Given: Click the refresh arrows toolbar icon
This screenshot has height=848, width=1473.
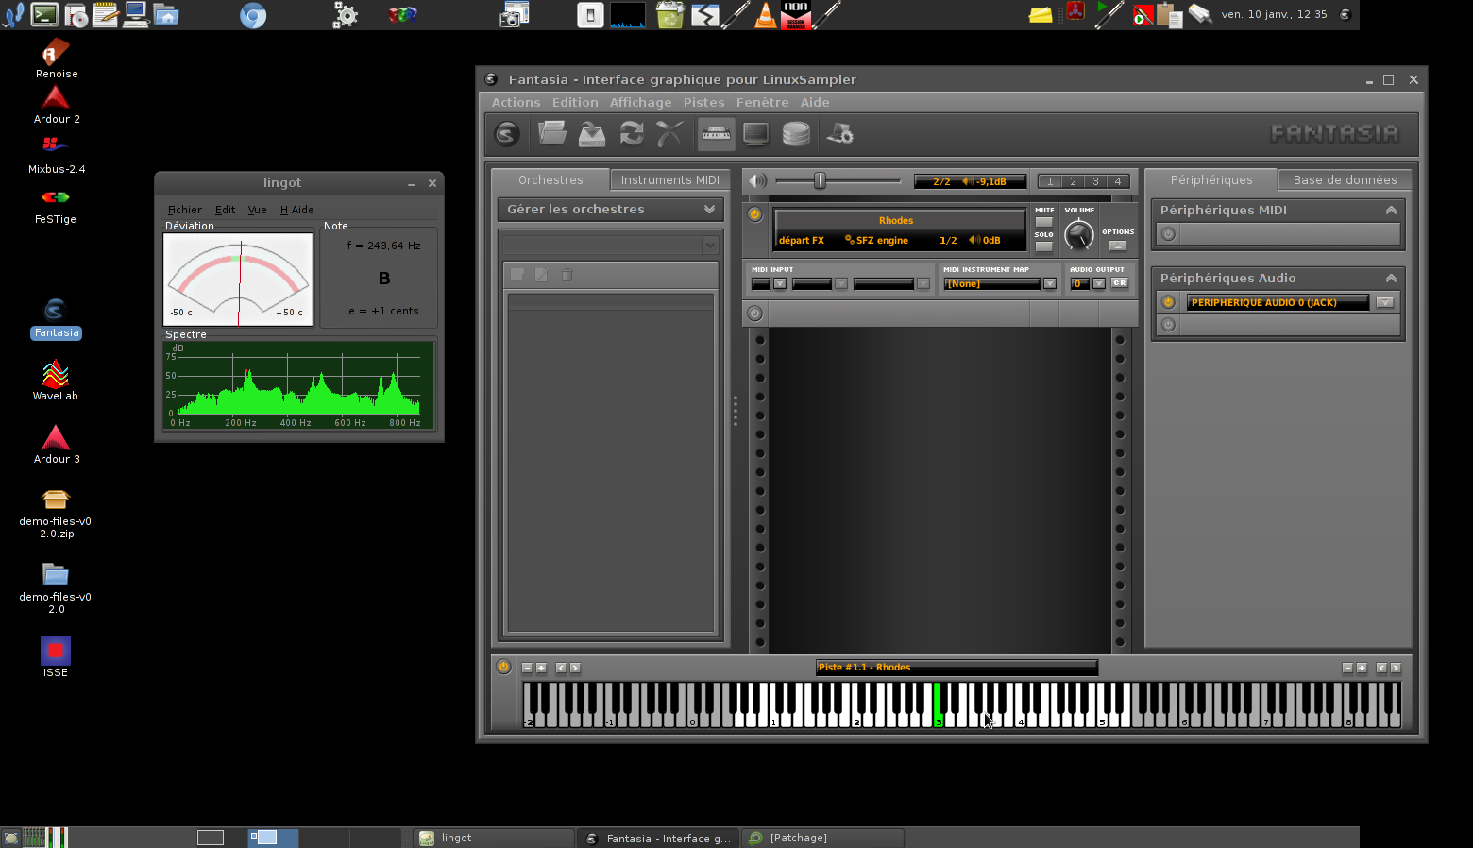Looking at the screenshot, I should [632, 134].
